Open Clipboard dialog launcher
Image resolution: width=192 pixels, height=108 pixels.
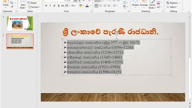(x=16, y=11)
